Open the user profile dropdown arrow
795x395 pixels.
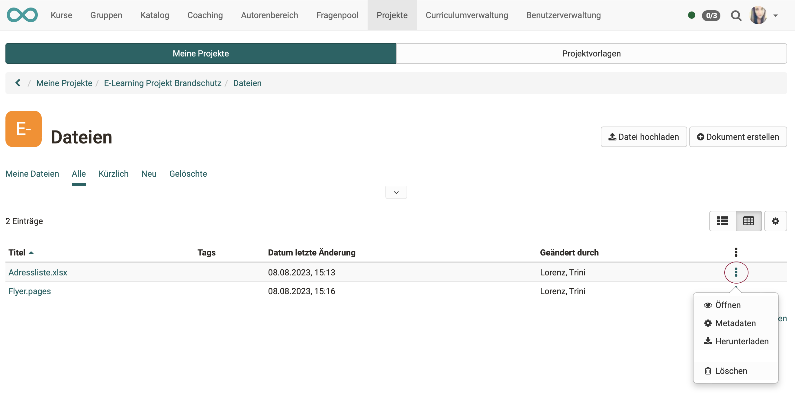point(776,15)
